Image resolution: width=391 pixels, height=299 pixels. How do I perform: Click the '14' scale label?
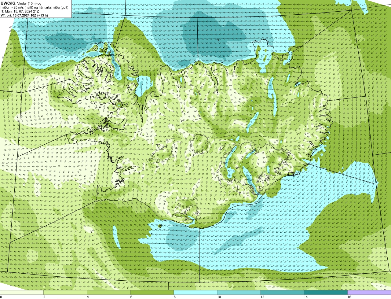click(x=305, y=297)
